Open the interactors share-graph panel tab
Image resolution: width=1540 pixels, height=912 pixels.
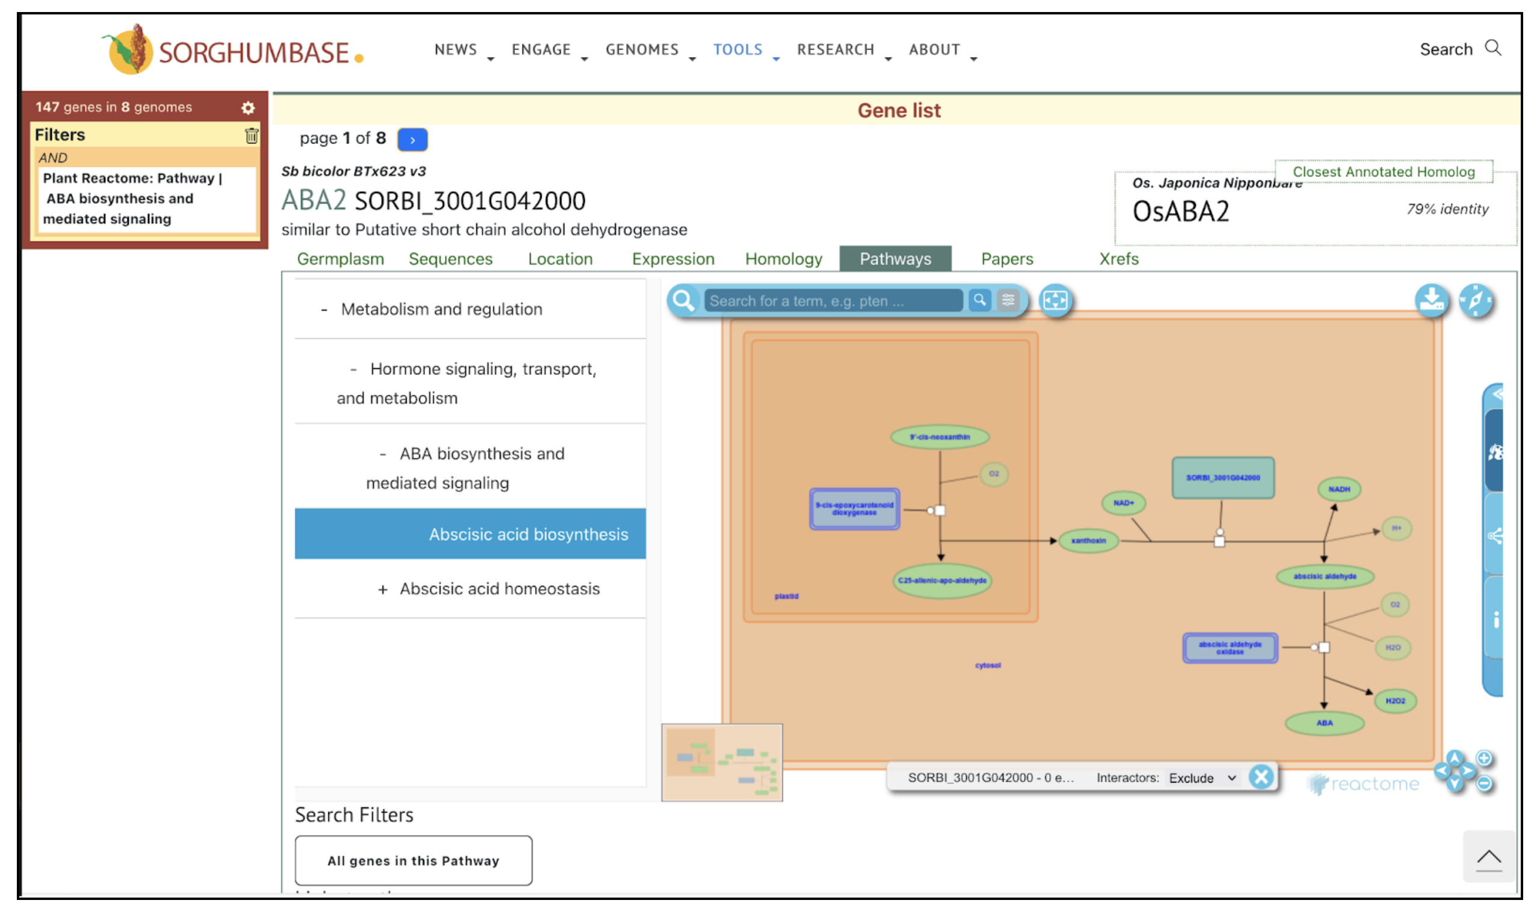(1494, 536)
